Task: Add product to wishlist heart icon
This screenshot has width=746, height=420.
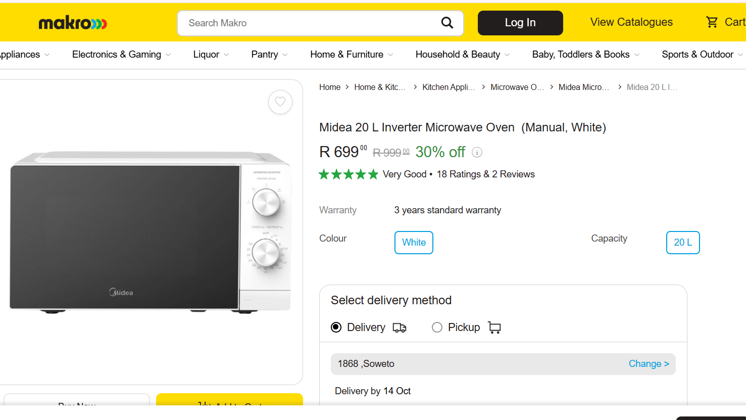Action: click(280, 102)
